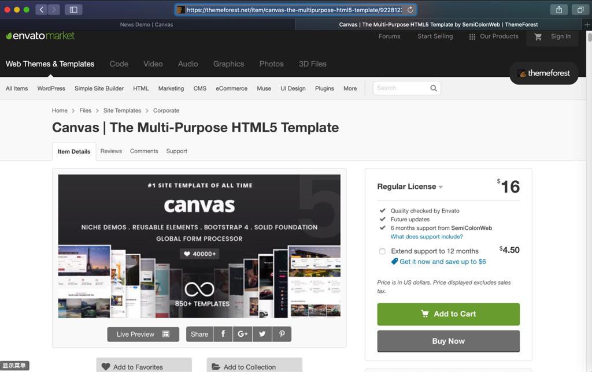Viewport: 592px width, 372px height.
Task: Share on Twitter icon
Action: click(262, 334)
